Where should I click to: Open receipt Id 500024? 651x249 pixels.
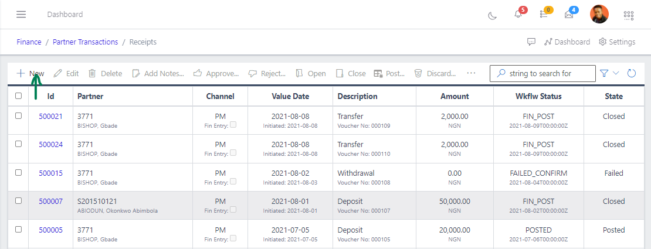pos(50,144)
